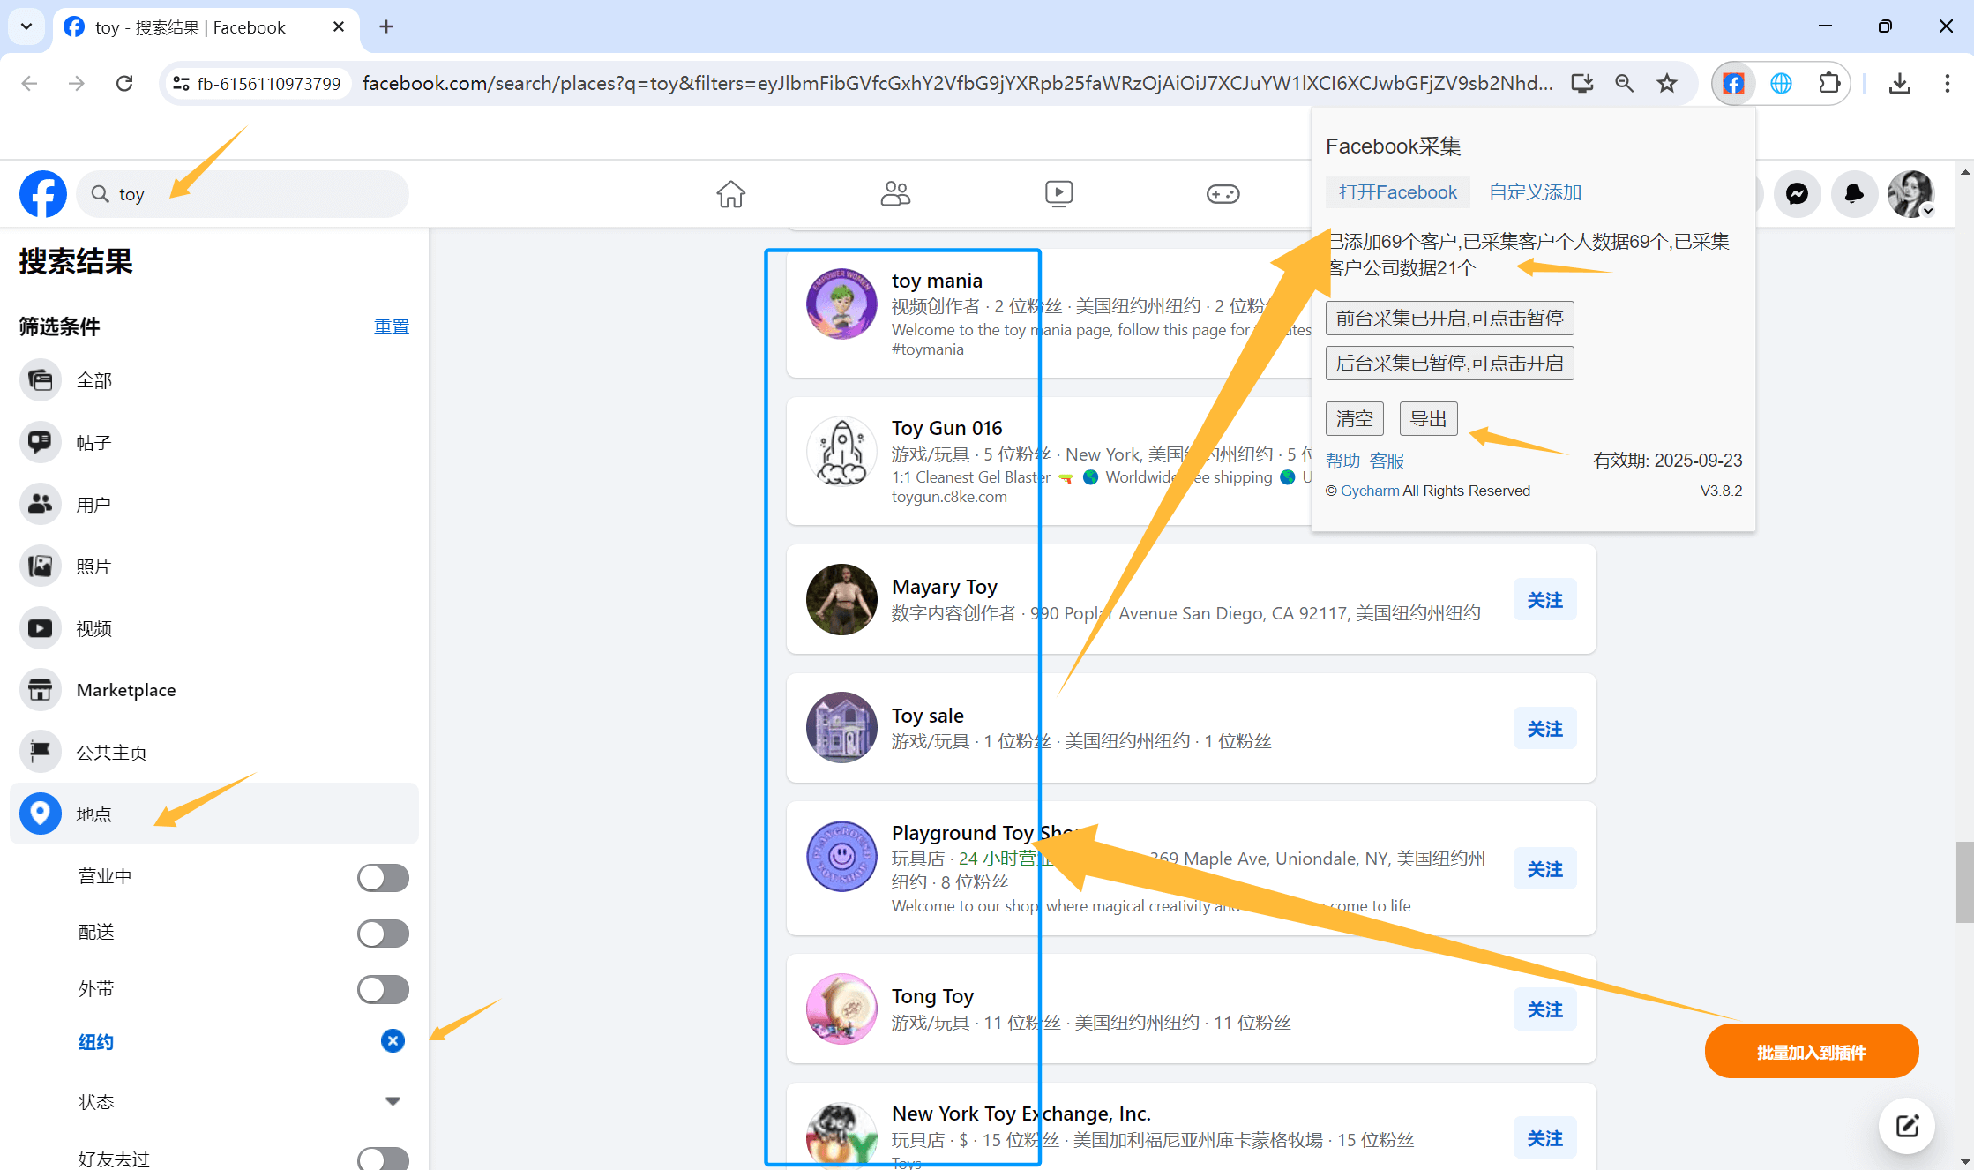Open the Tong Toy page title
The width and height of the screenshot is (1974, 1170).
(x=932, y=996)
